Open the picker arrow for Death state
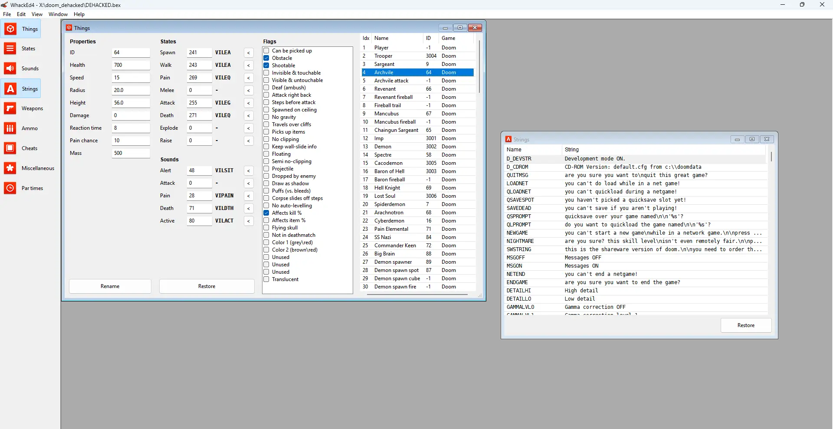The image size is (833, 429). pyautogui.click(x=249, y=116)
